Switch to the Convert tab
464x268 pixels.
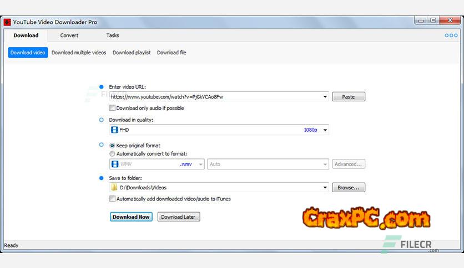click(69, 35)
